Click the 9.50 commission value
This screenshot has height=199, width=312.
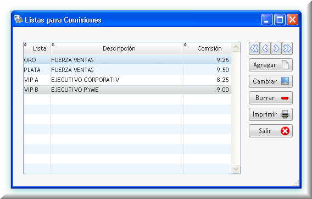(x=222, y=70)
